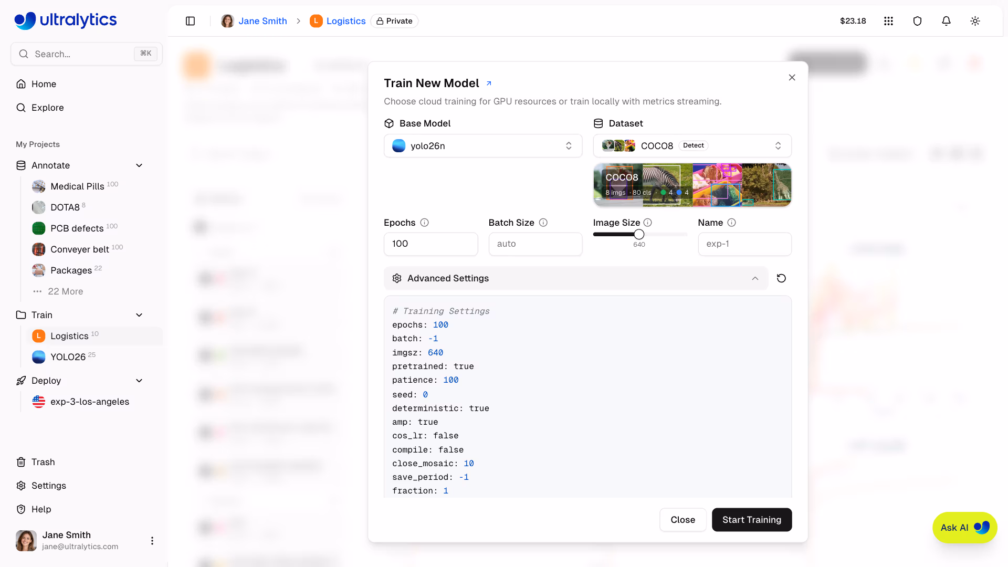1008x567 pixels.
Task: Click the patience: 100 line
Action: (425, 380)
